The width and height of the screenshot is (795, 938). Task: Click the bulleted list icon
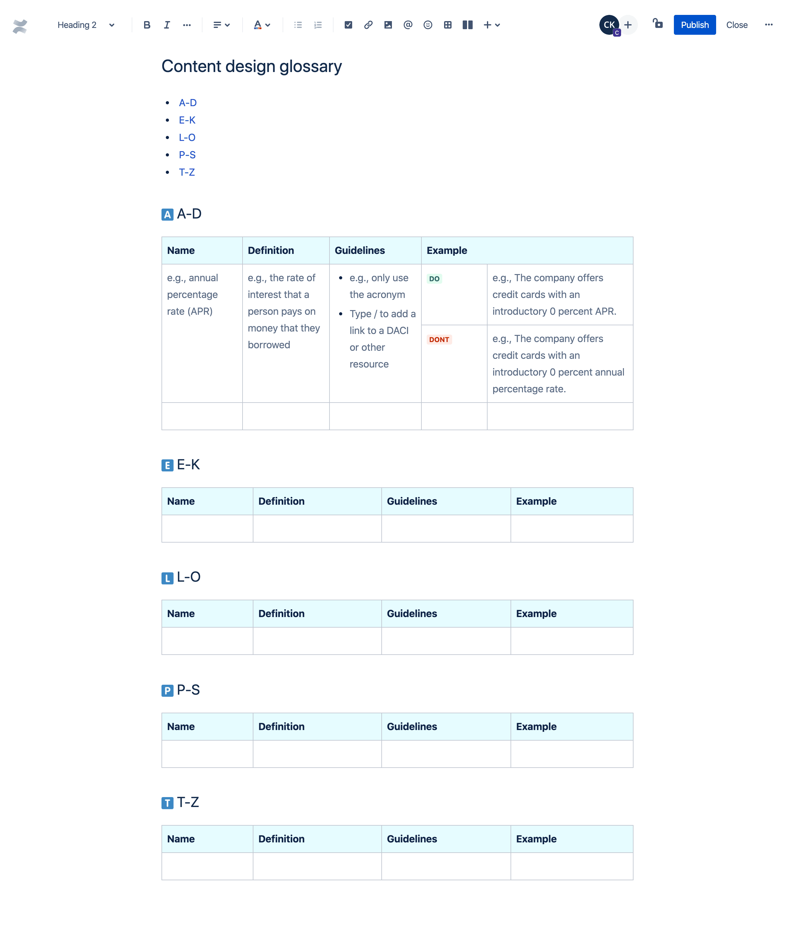(298, 25)
